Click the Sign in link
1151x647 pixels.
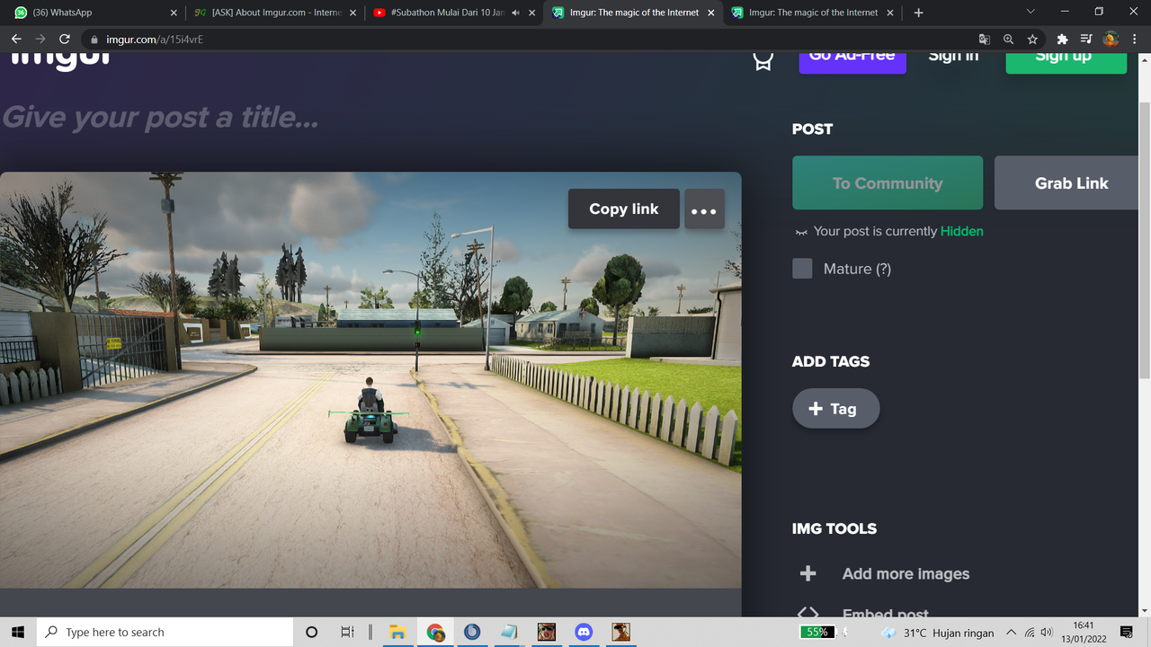coord(953,56)
